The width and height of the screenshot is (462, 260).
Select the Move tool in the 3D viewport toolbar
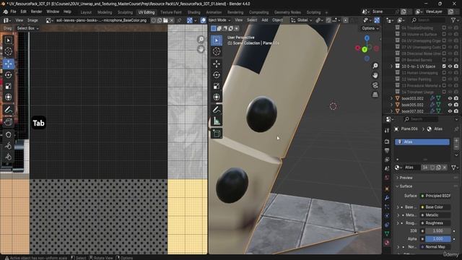[217, 64]
